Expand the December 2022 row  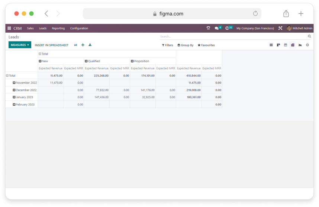click(25, 90)
